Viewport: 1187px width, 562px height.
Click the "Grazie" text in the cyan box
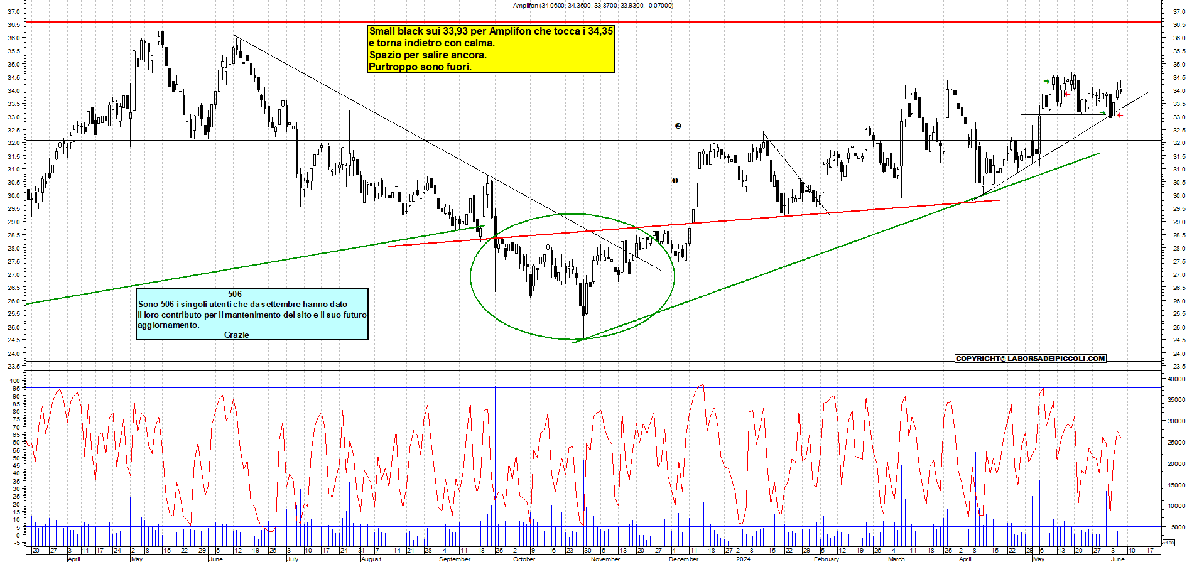click(237, 335)
